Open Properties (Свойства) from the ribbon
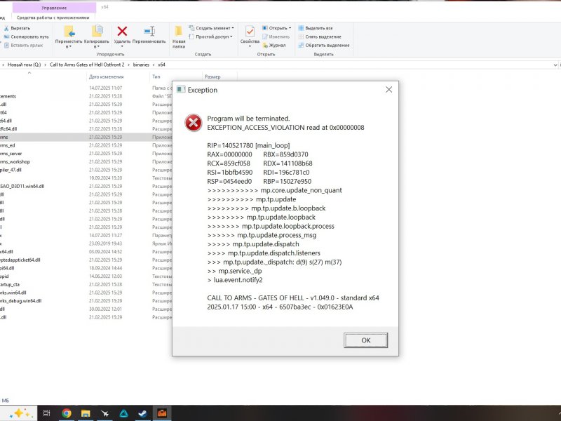Image resolution: width=561 pixels, height=421 pixels. [x=250, y=36]
